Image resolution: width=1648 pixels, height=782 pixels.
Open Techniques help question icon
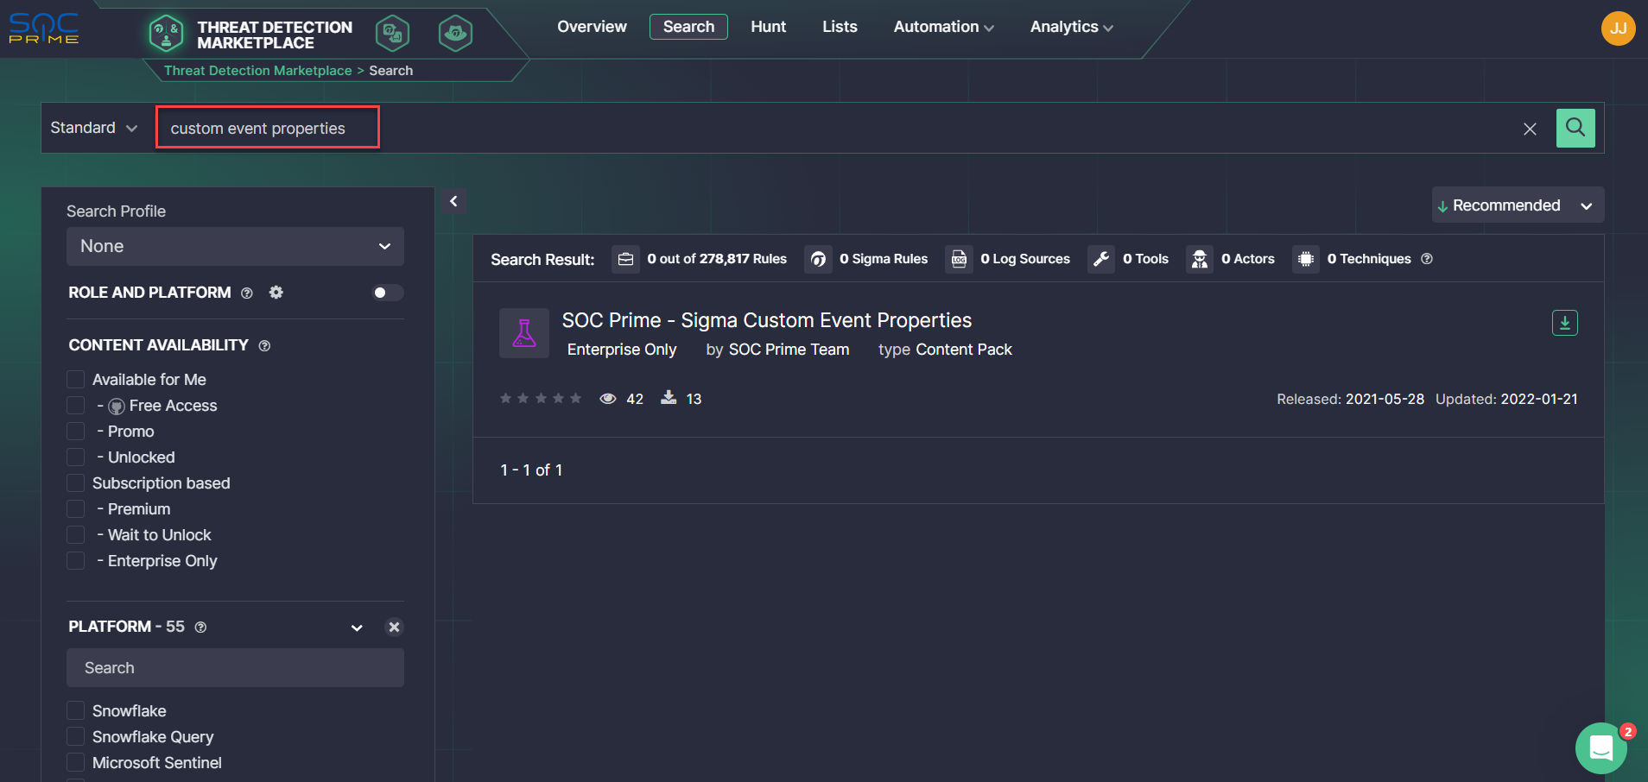[1427, 259]
